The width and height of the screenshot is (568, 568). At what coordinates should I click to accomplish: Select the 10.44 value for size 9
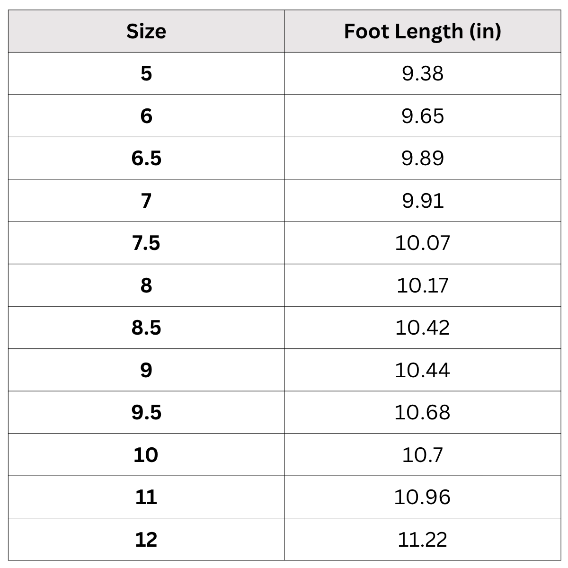(x=422, y=370)
